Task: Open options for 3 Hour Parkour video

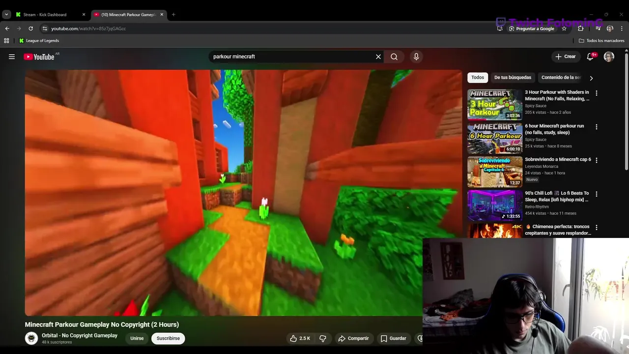Action: point(597,93)
